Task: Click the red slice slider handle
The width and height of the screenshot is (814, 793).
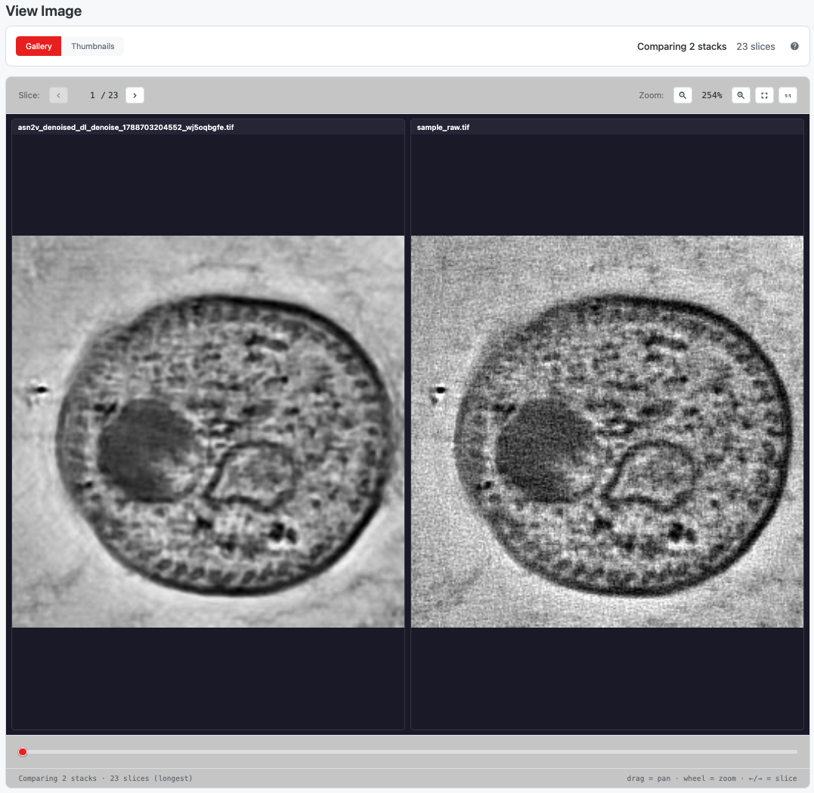Action: pyautogui.click(x=23, y=752)
